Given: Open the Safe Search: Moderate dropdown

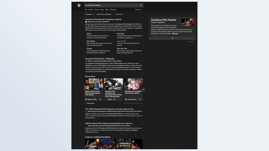Looking at the screenshot, I should [x=105, y=14].
